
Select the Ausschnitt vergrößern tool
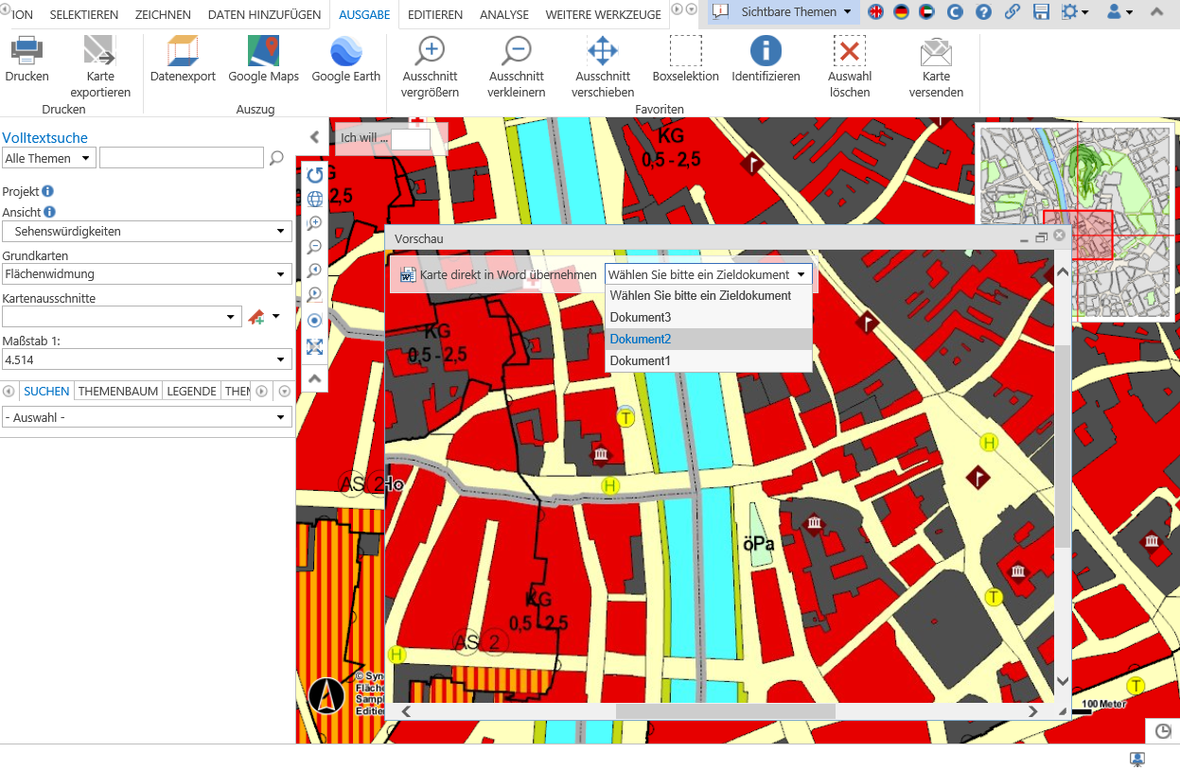(430, 61)
